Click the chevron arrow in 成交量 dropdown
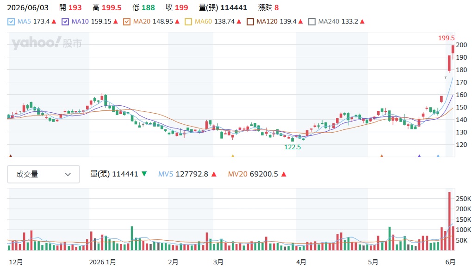 point(68,174)
